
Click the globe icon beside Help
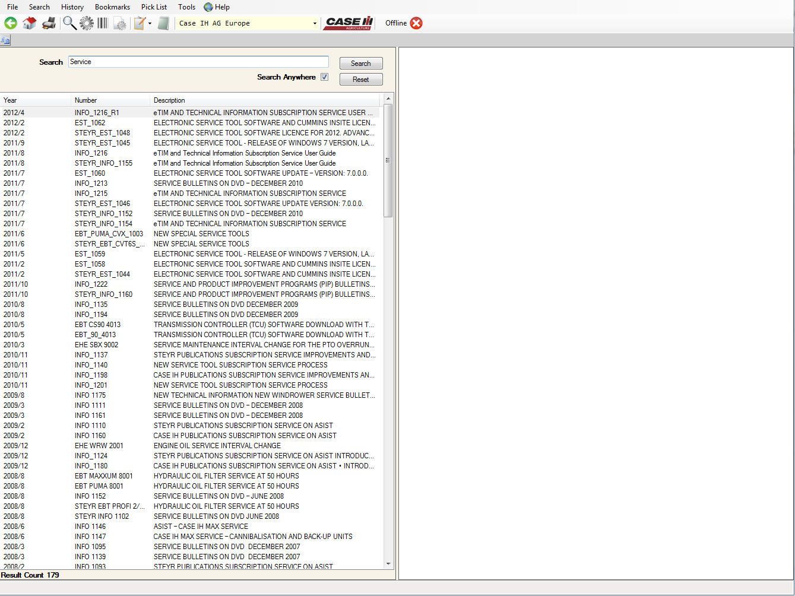point(208,7)
